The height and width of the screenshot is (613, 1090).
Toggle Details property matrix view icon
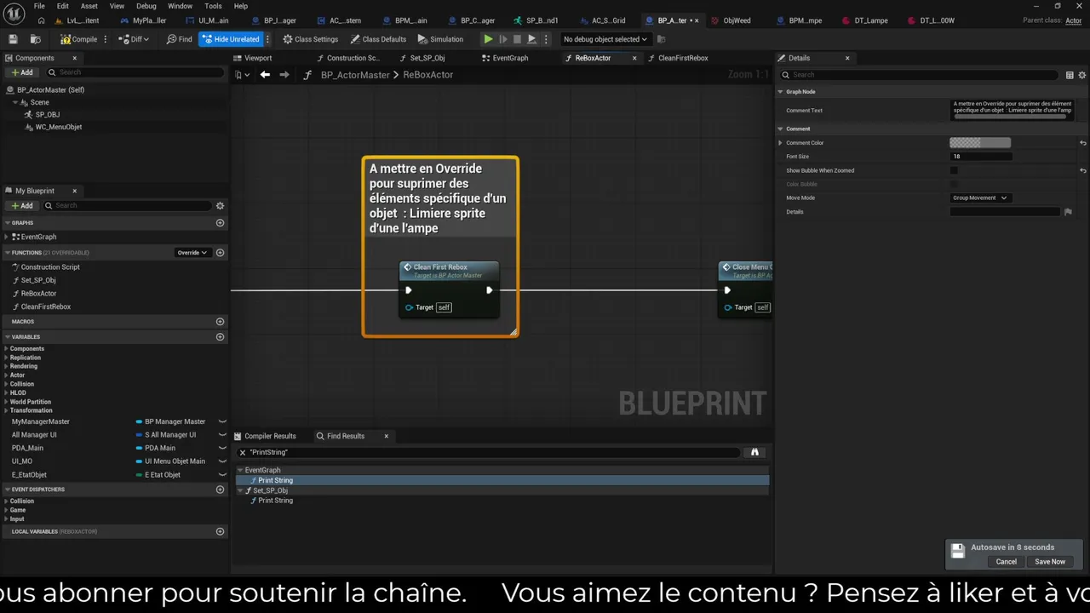(1070, 75)
